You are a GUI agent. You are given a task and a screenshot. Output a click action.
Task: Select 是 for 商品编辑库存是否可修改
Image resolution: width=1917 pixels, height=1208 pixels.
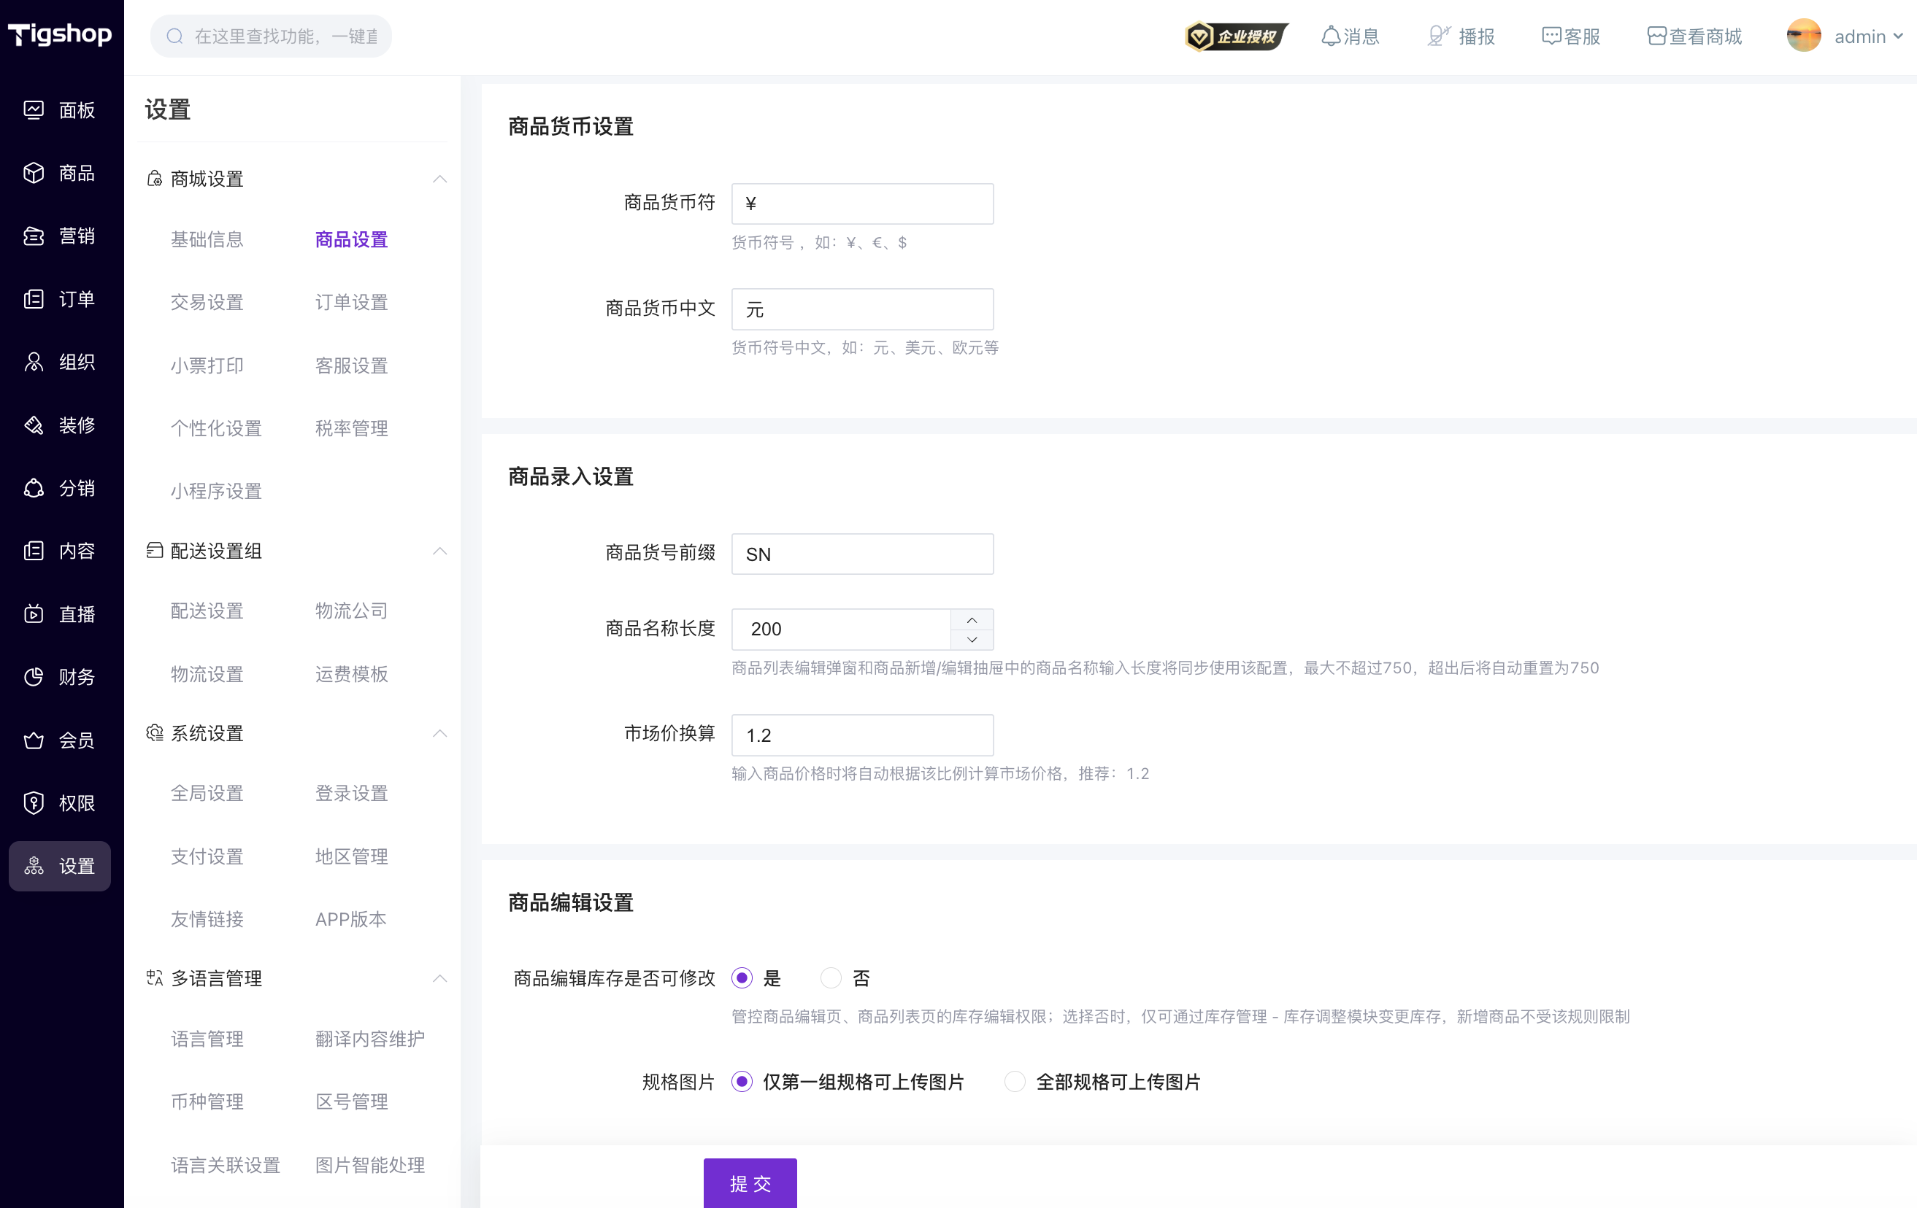741,977
